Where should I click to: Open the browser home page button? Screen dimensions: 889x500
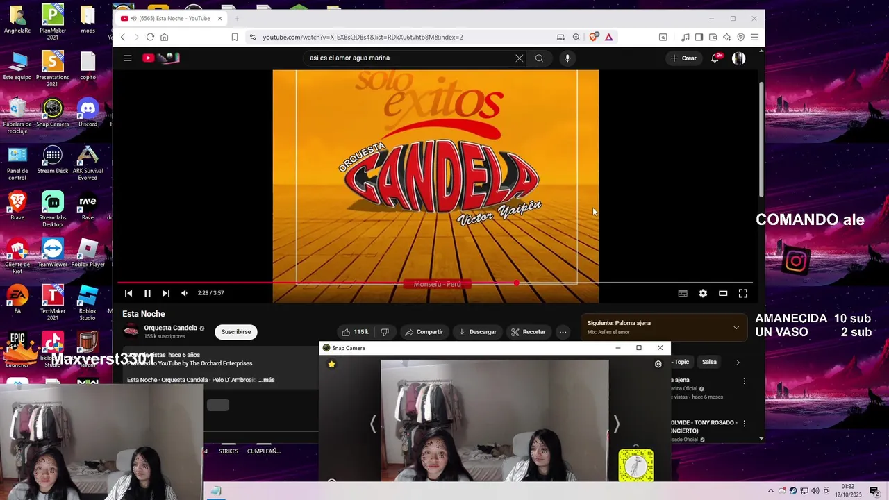[x=165, y=37]
